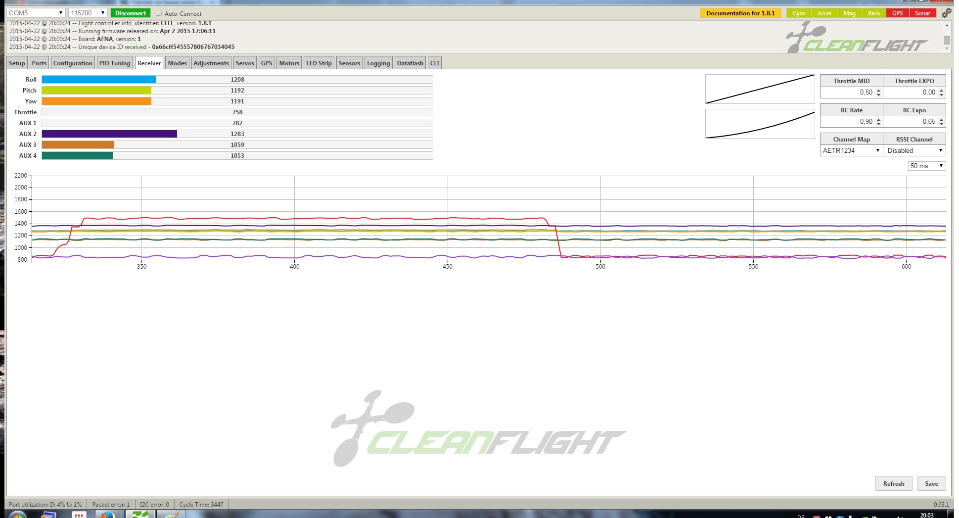
Task: Decrease RC Rate with the down arrow
Action: tap(878, 124)
